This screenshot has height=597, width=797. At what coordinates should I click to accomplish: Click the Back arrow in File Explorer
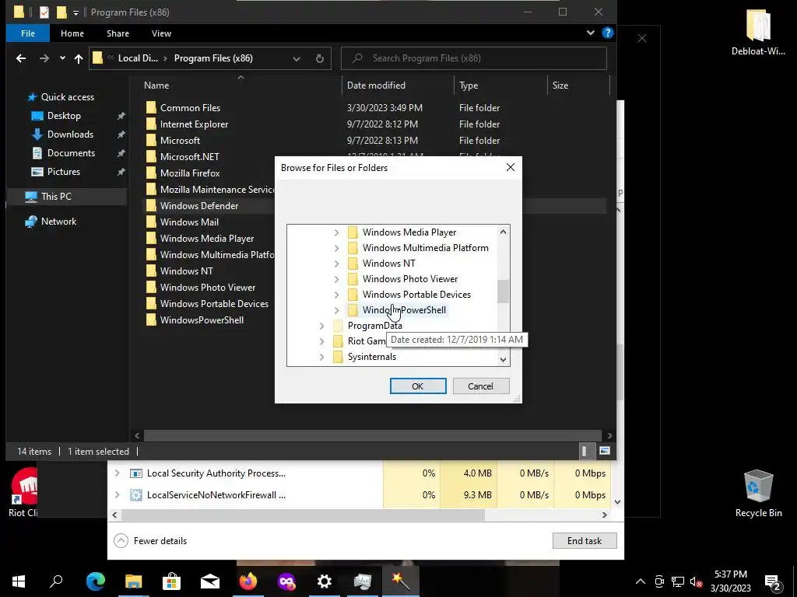pos(21,58)
